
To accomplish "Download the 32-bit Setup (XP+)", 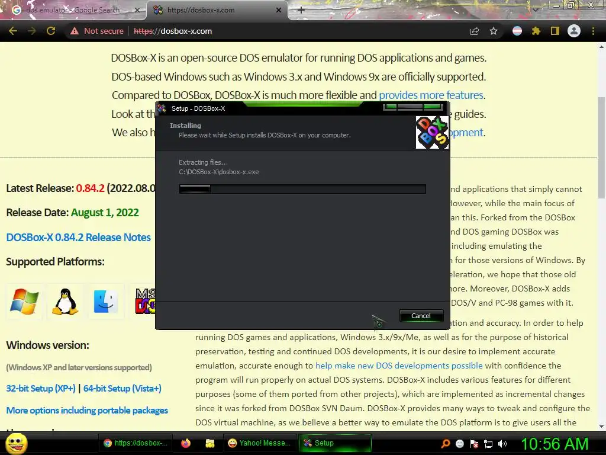I will pos(41,388).
